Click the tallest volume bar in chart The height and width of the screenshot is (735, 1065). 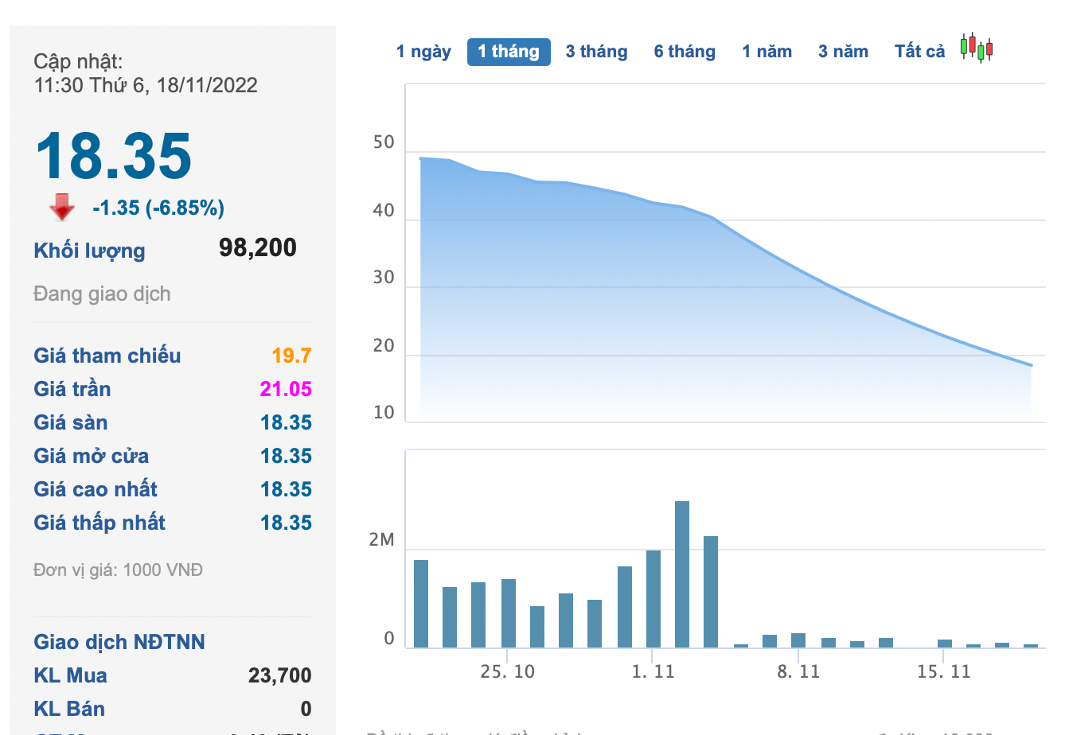point(682,574)
